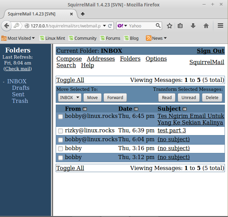This screenshot has width=228, height=217.
Task: Go to the Firefox home icon
Action: [x=206, y=26]
